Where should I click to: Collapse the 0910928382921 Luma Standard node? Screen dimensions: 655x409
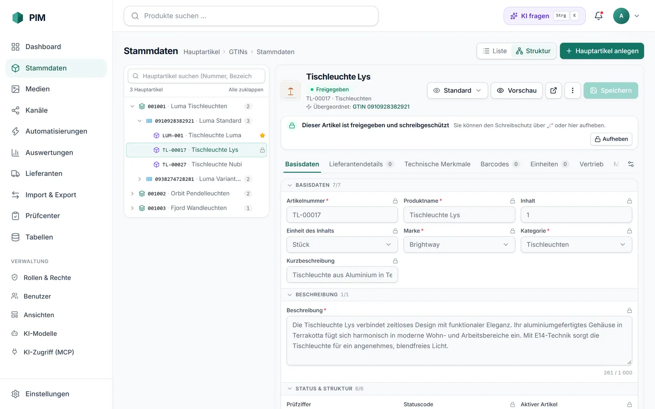tap(140, 121)
